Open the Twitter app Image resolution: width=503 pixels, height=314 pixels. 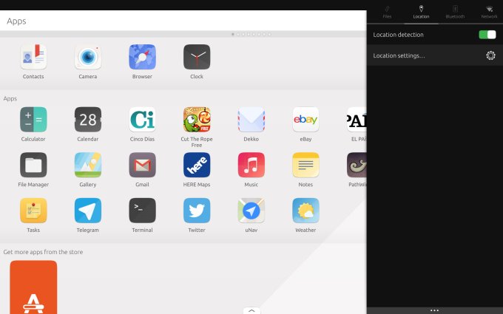point(197,211)
